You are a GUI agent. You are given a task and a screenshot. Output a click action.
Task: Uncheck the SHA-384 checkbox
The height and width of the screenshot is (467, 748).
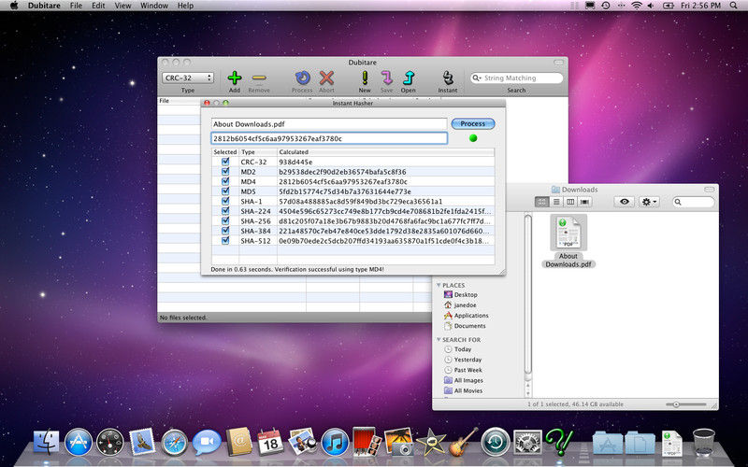coord(225,231)
